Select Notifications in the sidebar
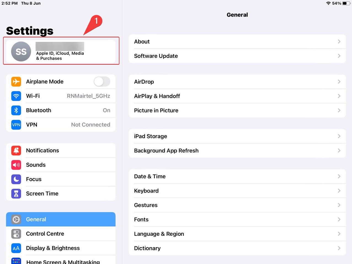352x264 pixels. 61,150
